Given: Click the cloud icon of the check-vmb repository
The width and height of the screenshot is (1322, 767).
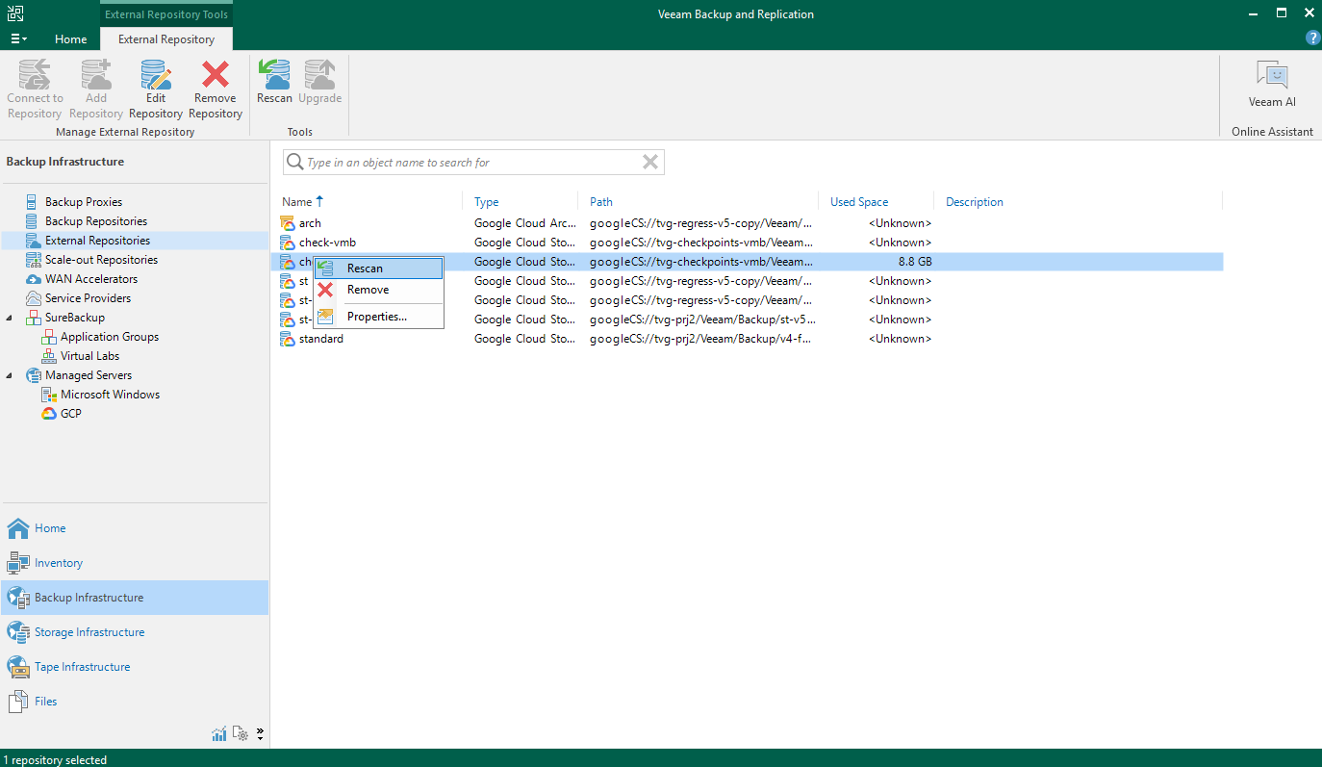Looking at the screenshot, I should tap(287, 243).
